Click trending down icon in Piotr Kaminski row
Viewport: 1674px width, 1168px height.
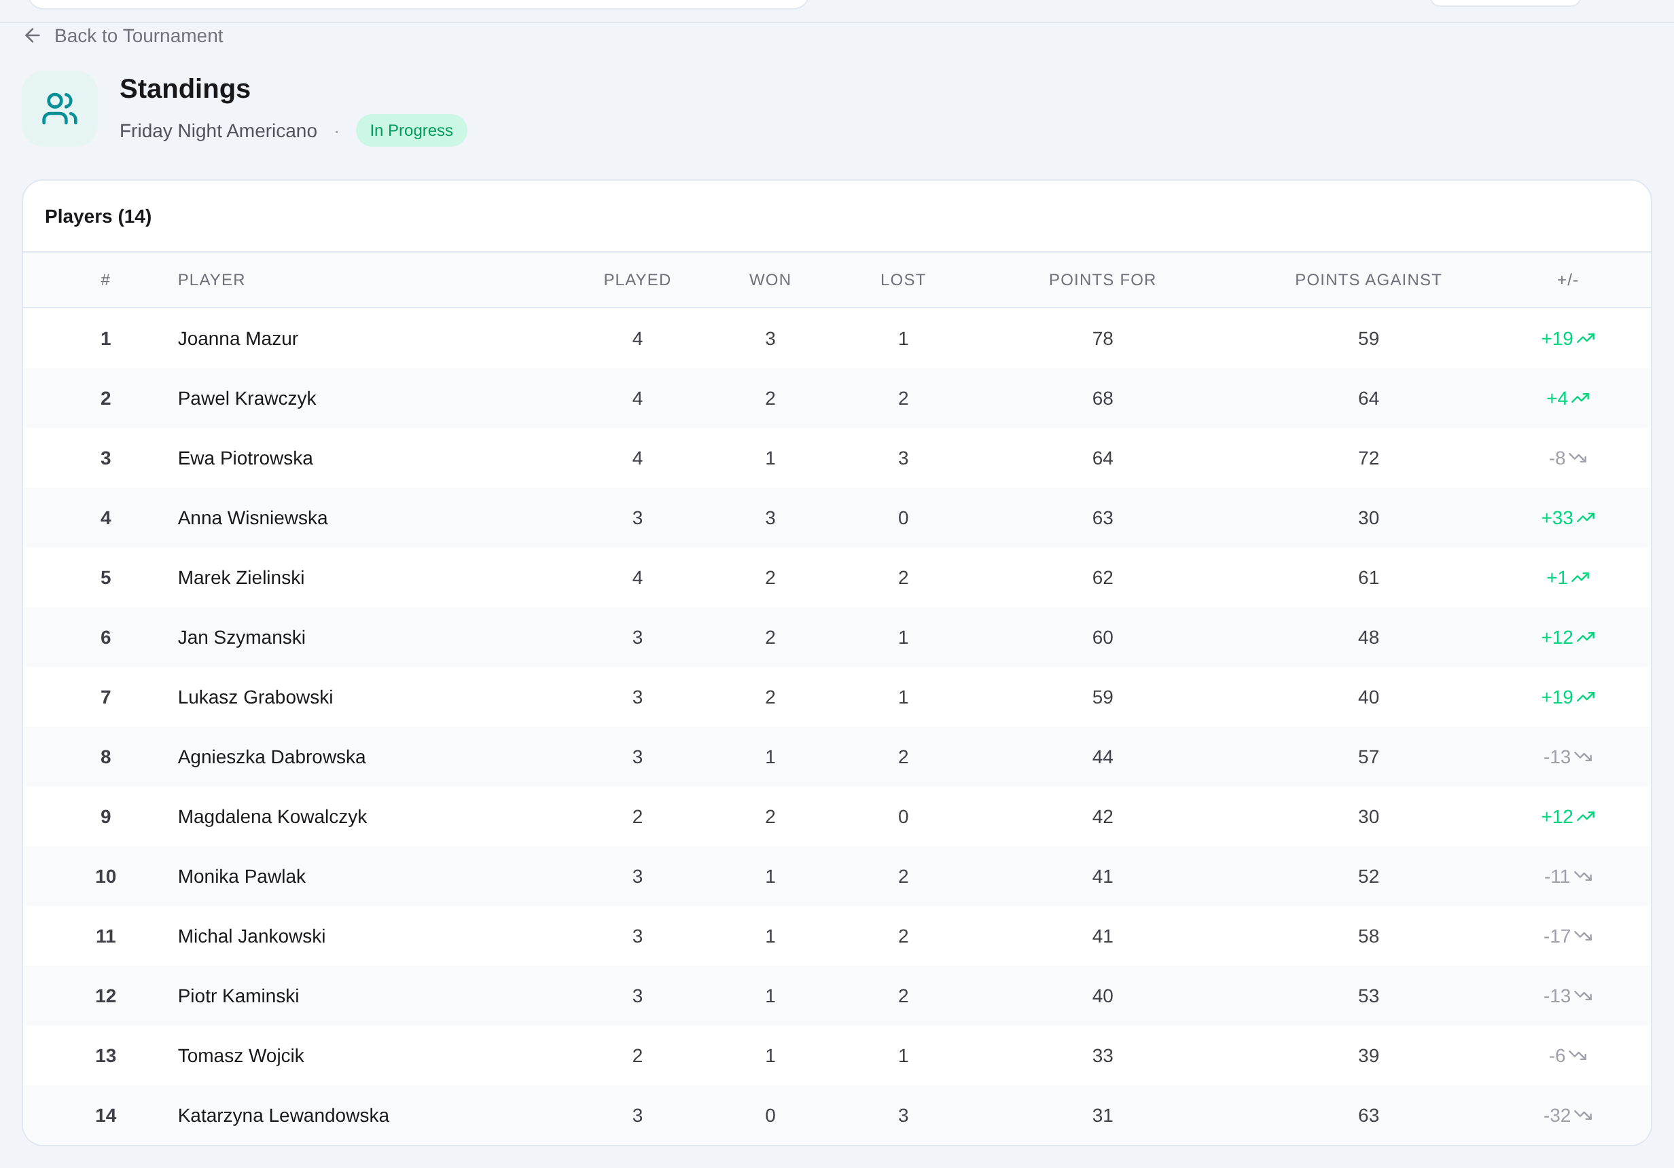click(x=1584, y=996)
